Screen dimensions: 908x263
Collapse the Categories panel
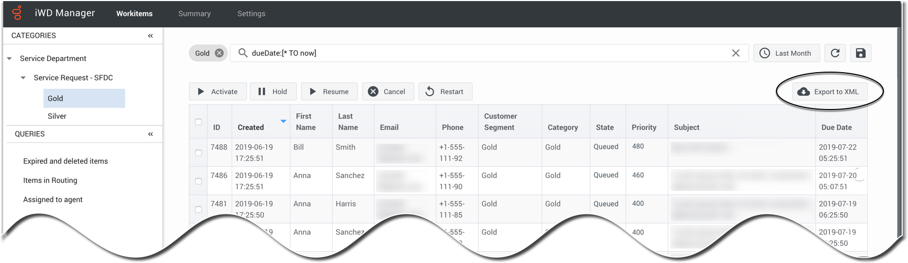[150, 36]
